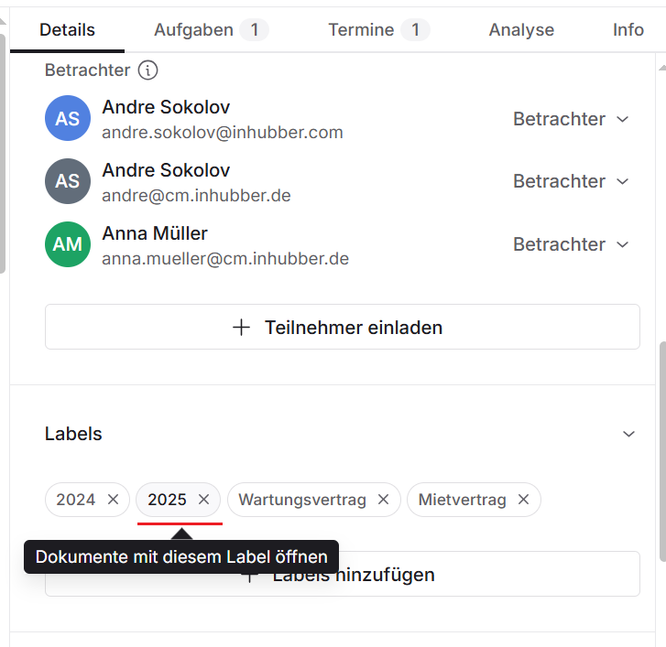Open role dropdown for andre.sokolov@inhubber.com

click(x=572, y=119)
